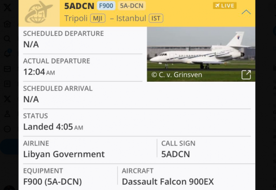The height and width of the screenshot is (190, 276).
Task: Click the LIVE flight status badge
Action: [x=225, y=6]
